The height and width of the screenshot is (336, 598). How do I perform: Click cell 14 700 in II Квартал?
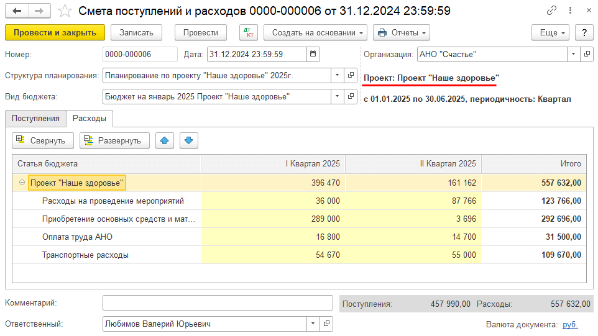[x=413, y=237]
